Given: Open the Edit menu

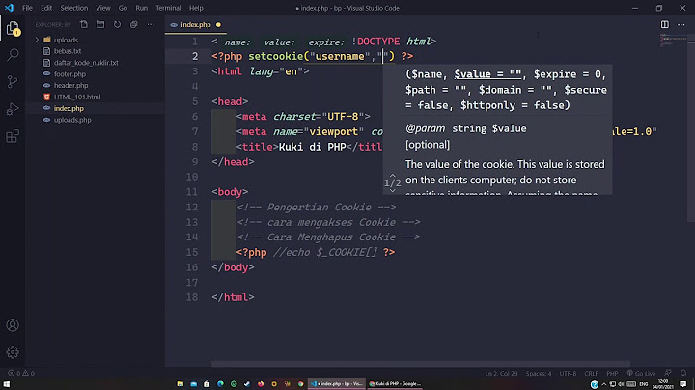Looking at the screenshot, I should [x=46, y=8].
